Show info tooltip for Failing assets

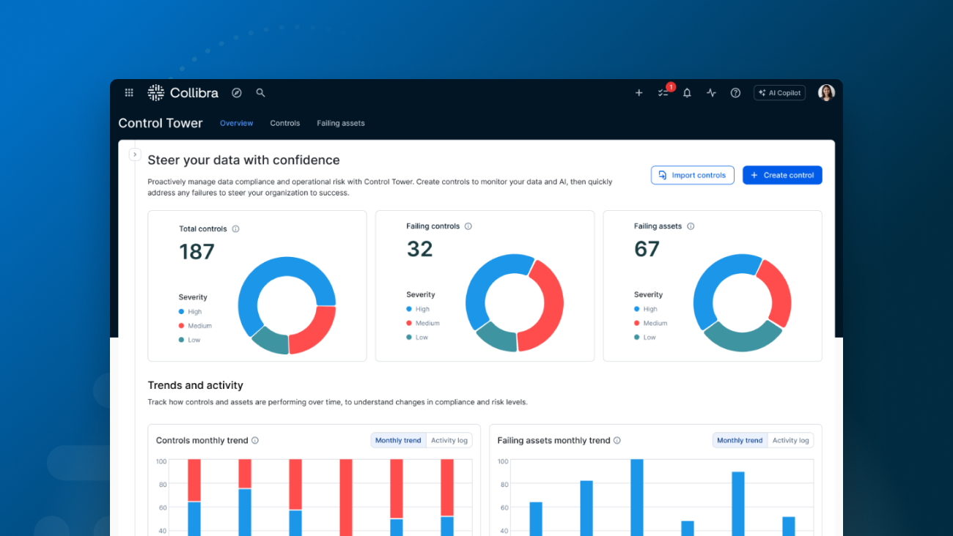(691, 226)
